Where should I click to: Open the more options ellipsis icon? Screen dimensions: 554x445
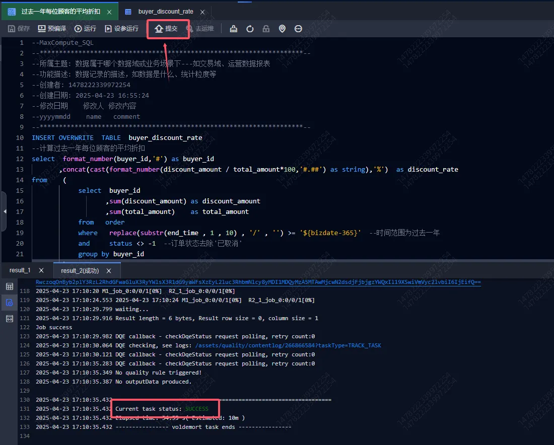pyautogui.click(x=298, y=29)
